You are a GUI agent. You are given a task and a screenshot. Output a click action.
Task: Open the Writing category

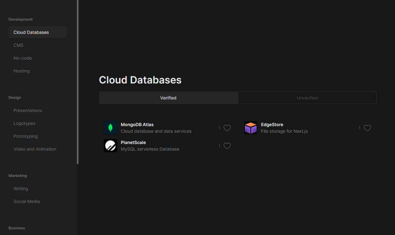tap(21, 189)
